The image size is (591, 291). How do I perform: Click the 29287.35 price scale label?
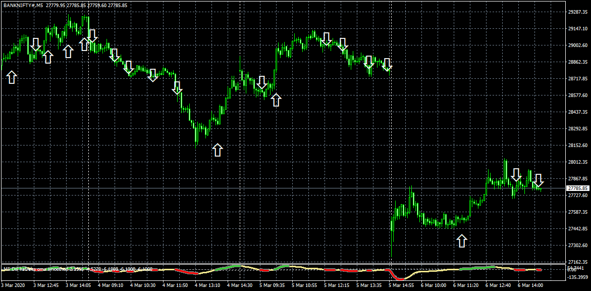(578, 12)
